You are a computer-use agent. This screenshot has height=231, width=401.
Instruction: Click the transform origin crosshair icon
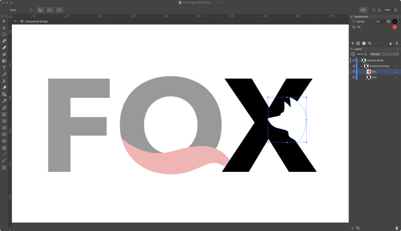(x=30, y=10)
